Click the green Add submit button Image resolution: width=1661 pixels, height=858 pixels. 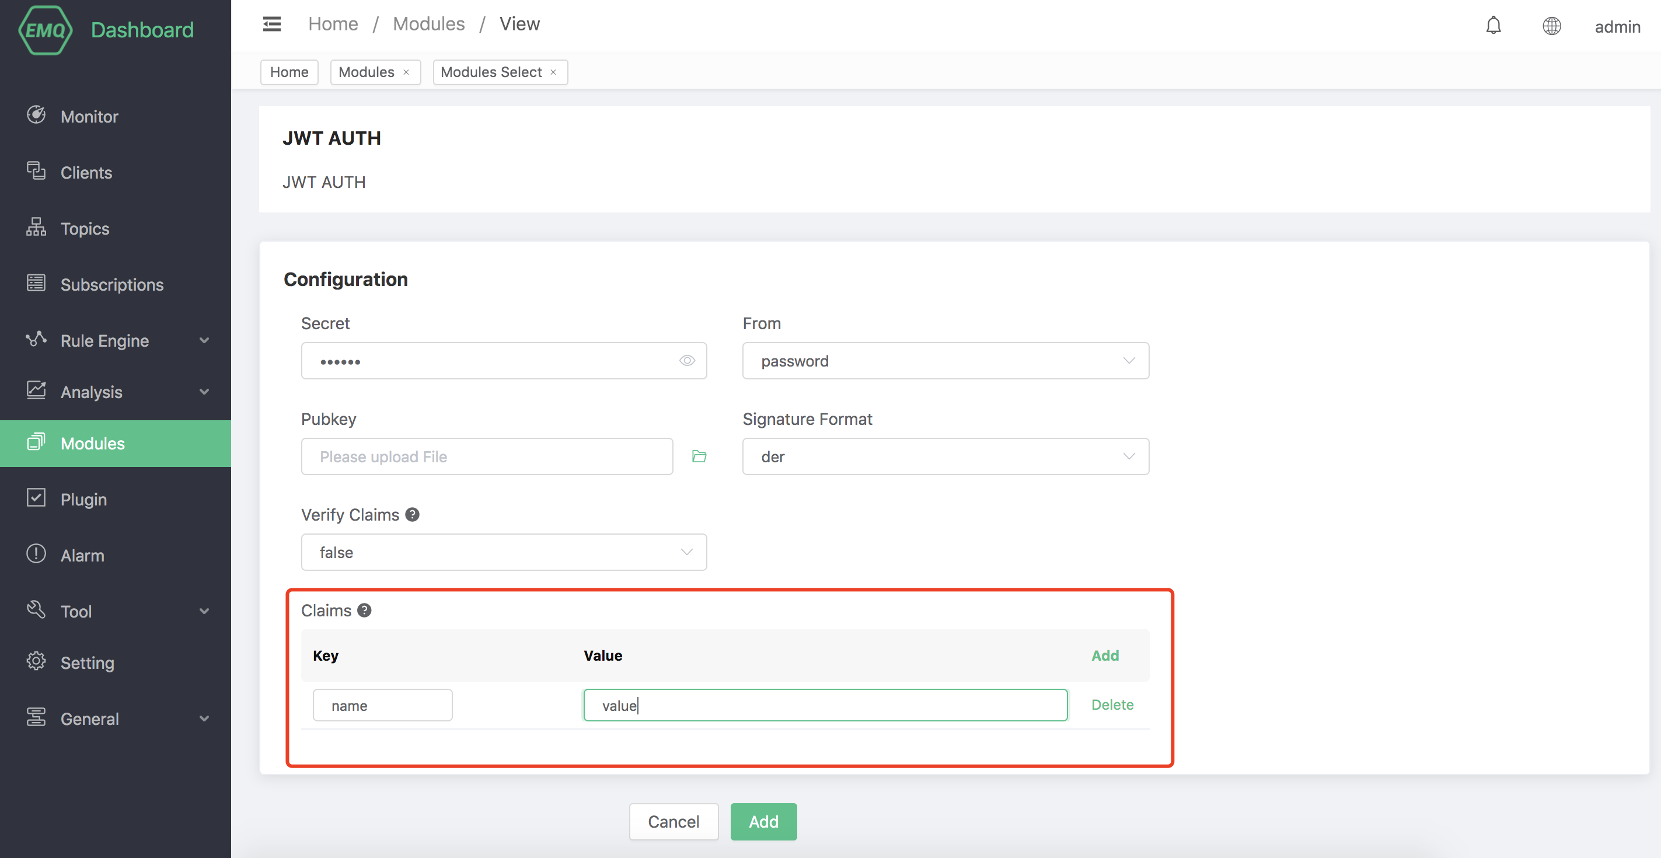pyautogui.click(x=763, y=821)
